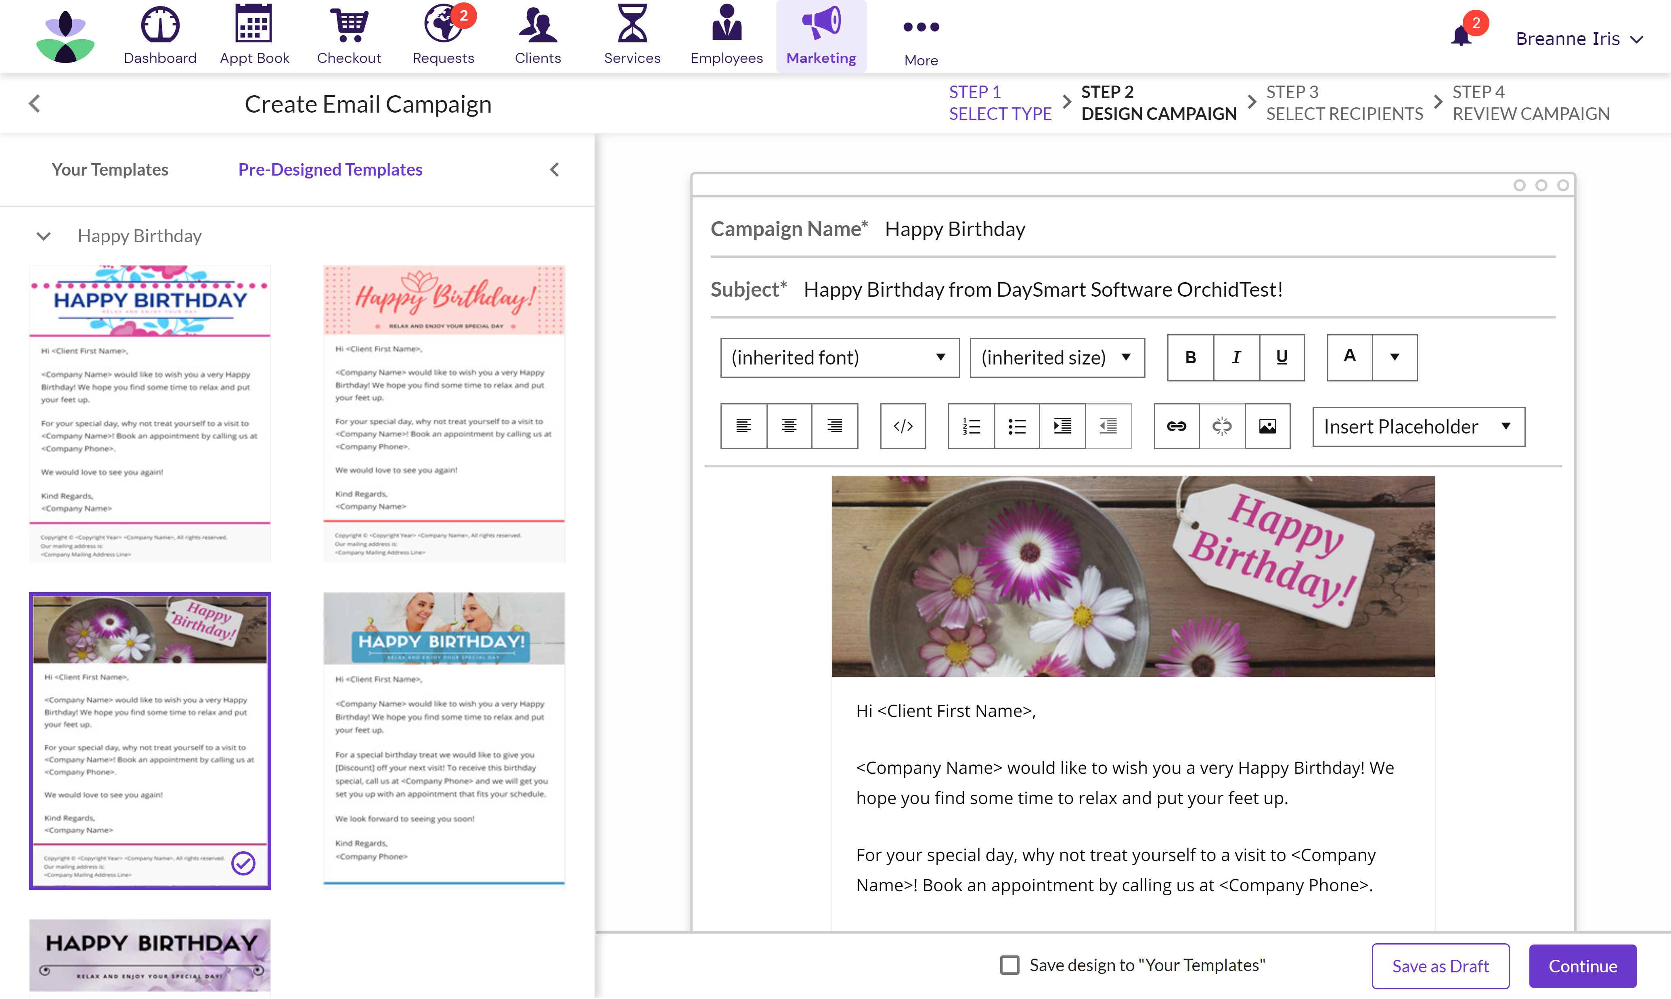Toggle bold formatting
The width and height of the screenshot is (1671, 999).
pyautogui.click(x=1190, y=358)
